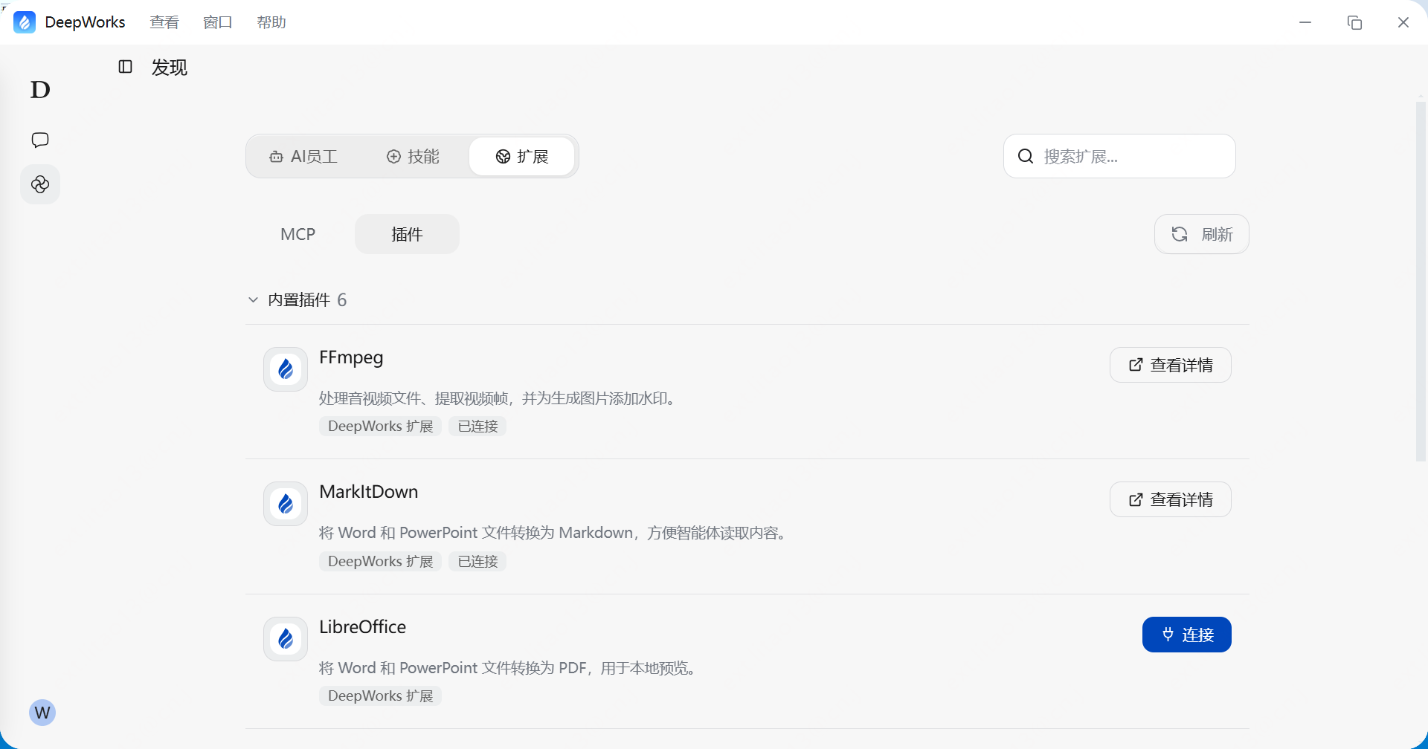Switch to the MCP sub-tab

point(298,234)
